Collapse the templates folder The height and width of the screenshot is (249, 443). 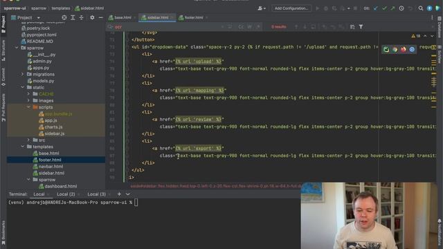[23, 147]
